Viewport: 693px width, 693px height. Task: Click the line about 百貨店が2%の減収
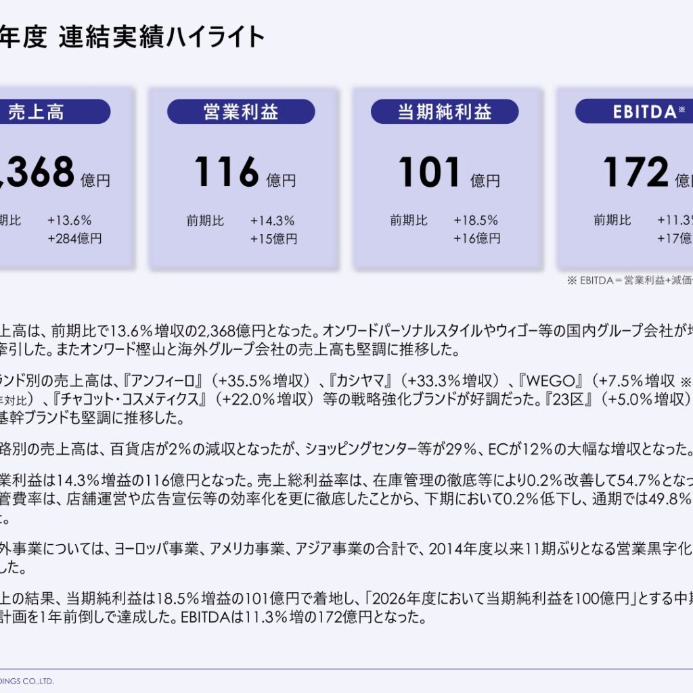[346, 449]
